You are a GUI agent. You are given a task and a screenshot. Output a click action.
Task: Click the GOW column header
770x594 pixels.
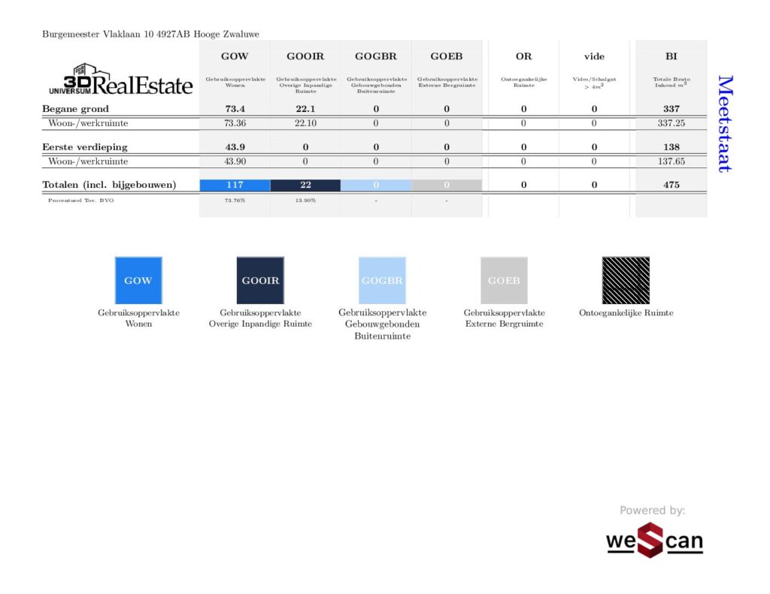(x=235, y=56)
